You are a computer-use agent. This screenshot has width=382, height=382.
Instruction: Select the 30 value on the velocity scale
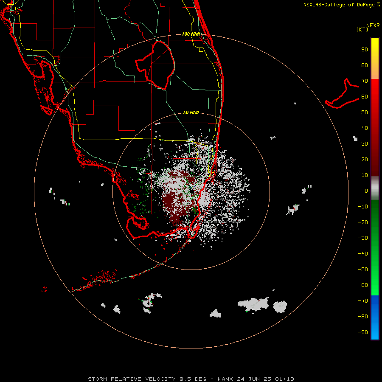coord(365,144)
